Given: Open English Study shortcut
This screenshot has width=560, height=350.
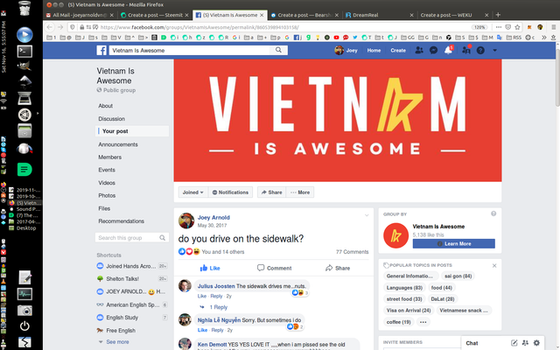Looking at the screenshot, I should 122,318.
